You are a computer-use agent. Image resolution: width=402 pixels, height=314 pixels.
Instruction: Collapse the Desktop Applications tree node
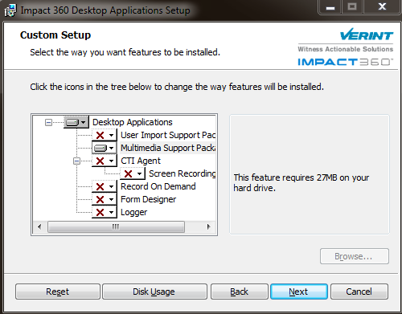point(48,123)
